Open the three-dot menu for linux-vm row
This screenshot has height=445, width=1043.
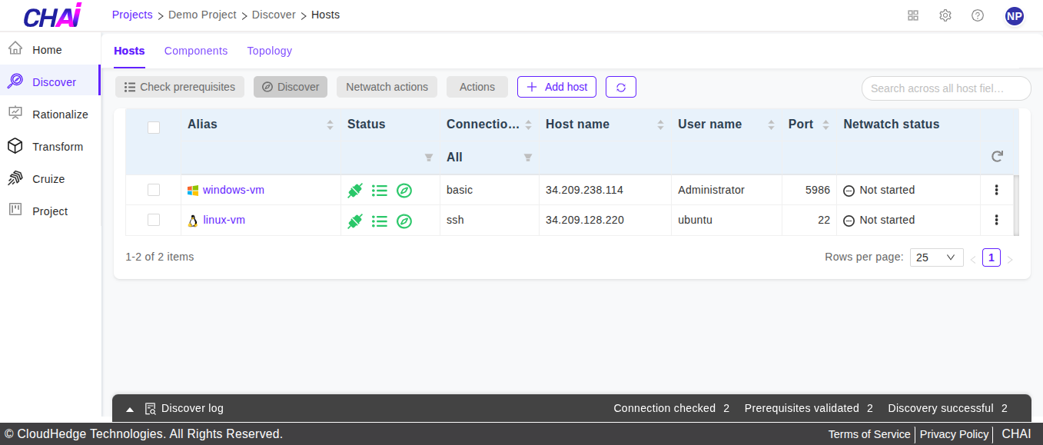(x=996, y=221)
